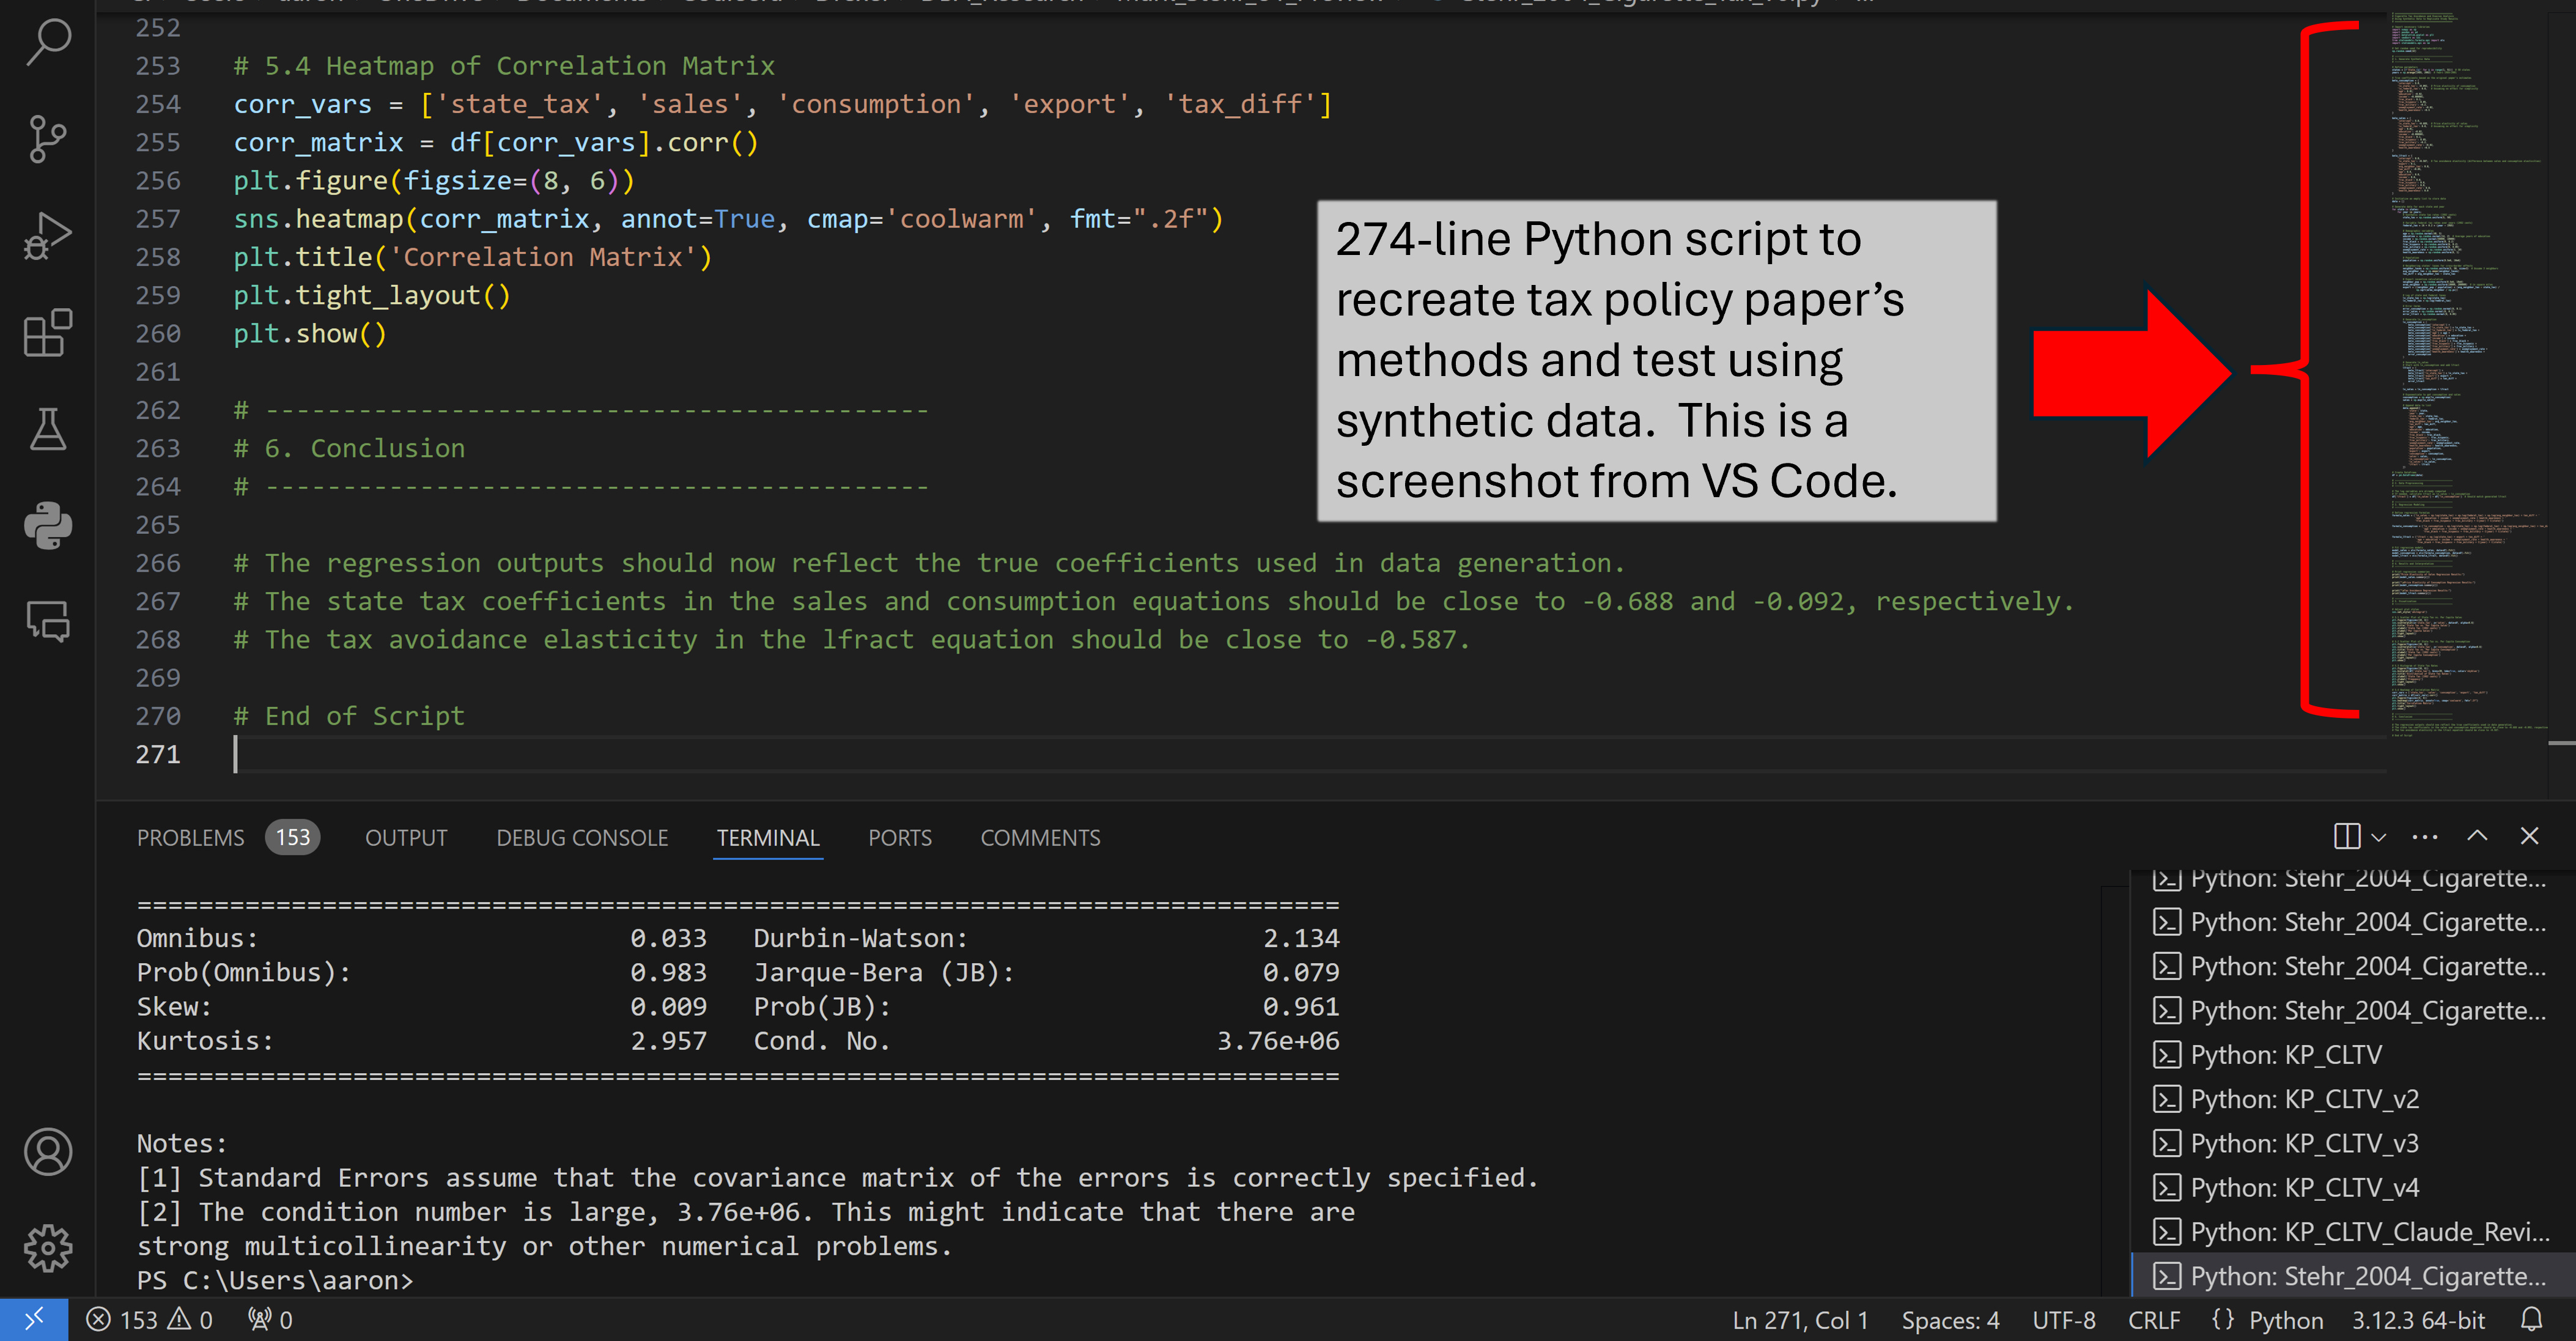
Task: Open the Manage gear settings
Action: (47, 1248)
